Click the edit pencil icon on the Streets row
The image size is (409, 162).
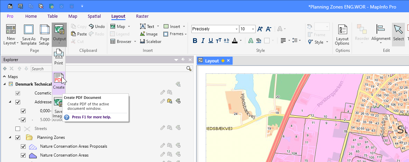(x=163, y=127)
